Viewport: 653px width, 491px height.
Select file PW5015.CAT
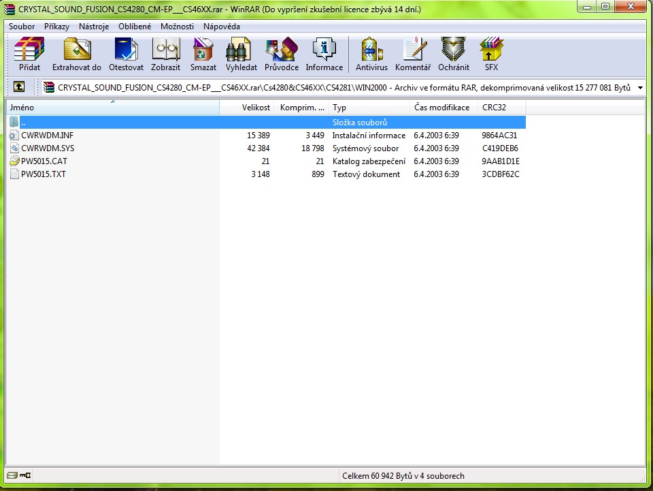(x=44, y=161)
